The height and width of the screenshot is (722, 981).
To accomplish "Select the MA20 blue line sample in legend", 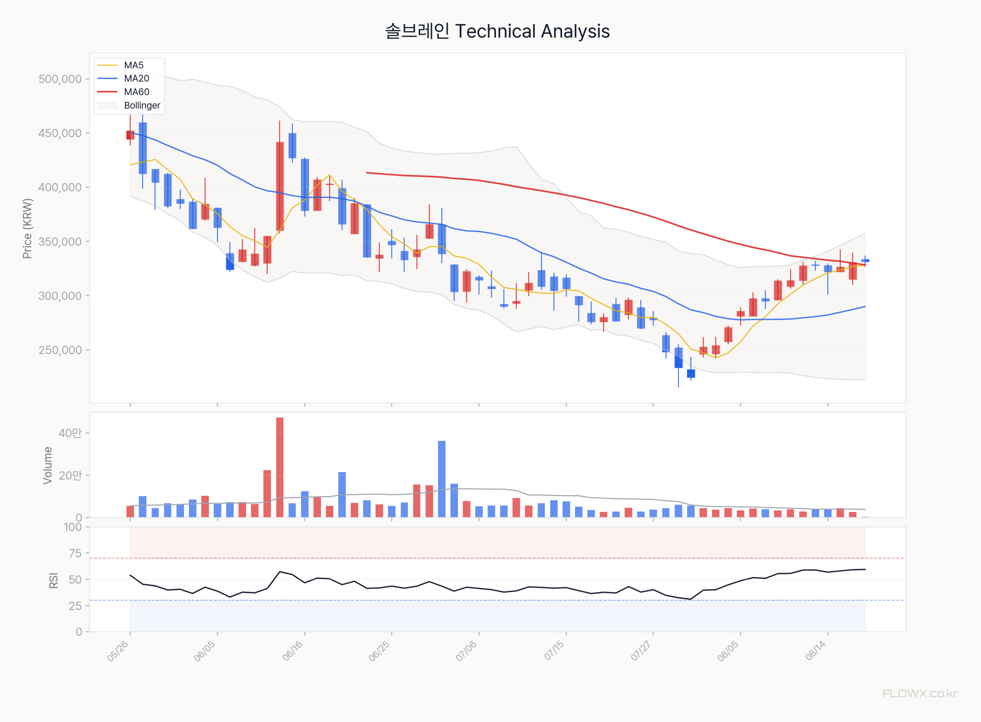I will (107, 78).
